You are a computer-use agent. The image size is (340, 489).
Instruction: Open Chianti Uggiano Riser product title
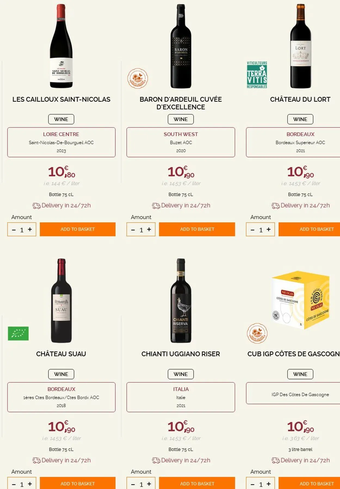(181, 354)
